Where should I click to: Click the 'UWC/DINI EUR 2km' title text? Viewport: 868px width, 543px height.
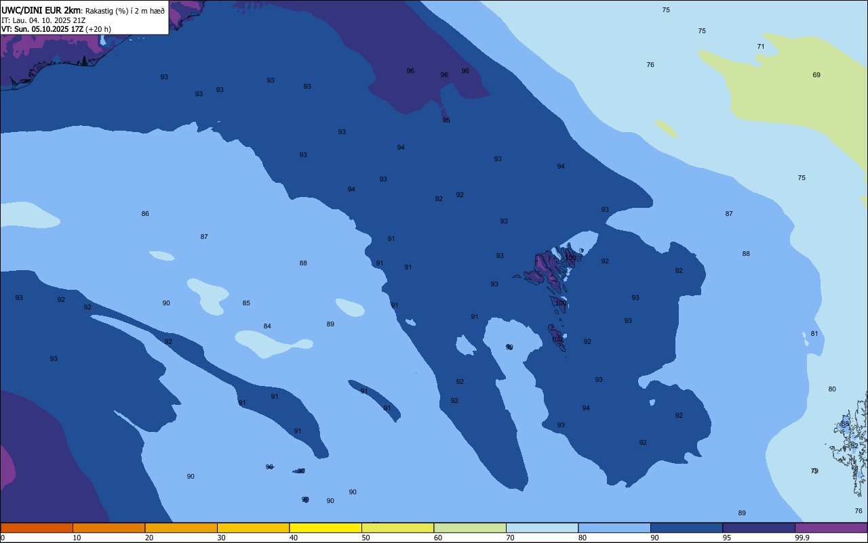tap(41, 9)
